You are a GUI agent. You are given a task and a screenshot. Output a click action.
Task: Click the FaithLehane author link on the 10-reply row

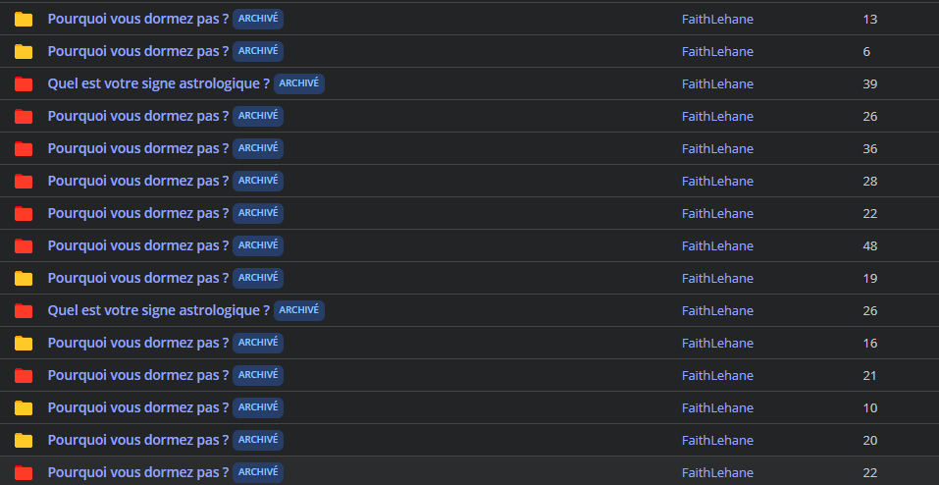pos(717,407)
